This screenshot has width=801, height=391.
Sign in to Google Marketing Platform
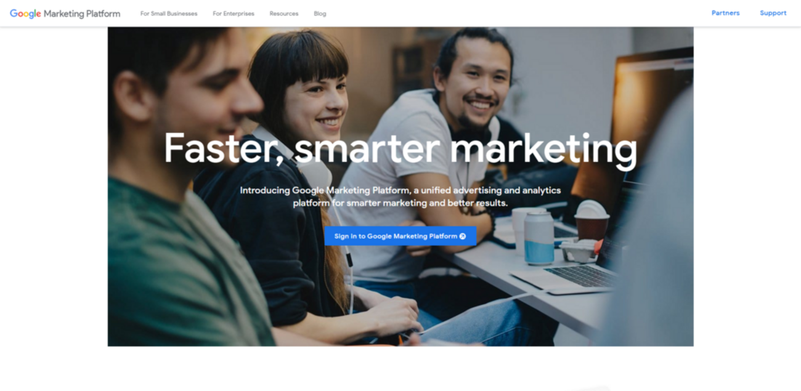click(x=400, y=236)
